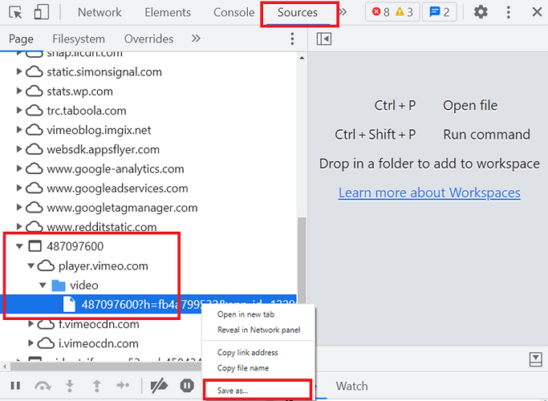Close the DevTools panel
The height and width of the screenshot is (401, 548).
(x=537, y=12)
